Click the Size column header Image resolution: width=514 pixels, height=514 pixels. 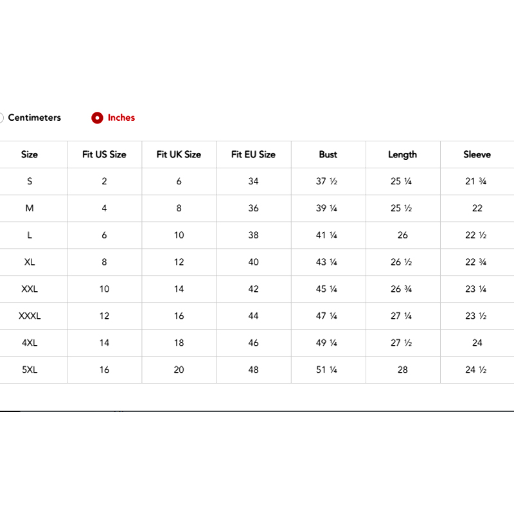coord(30,154)
